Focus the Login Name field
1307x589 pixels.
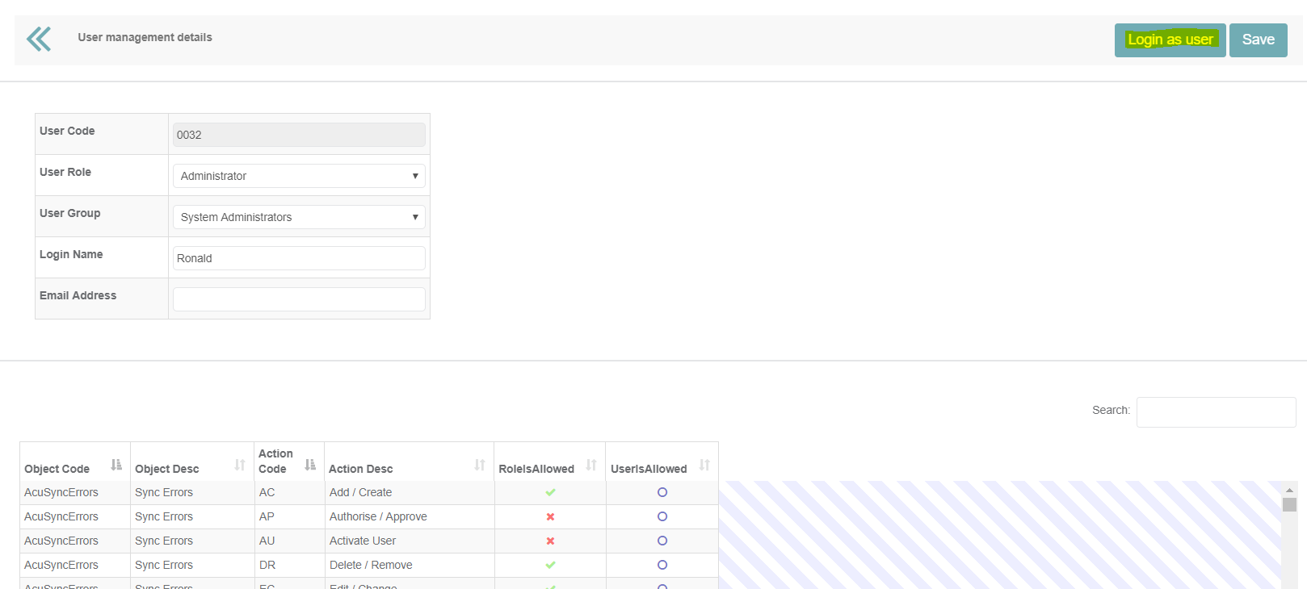pos(299,258)
